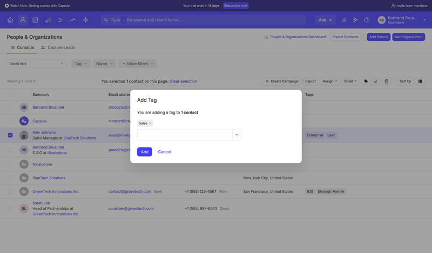This screenshot has width=432, height=253.
Task: Expand the More filters dropdown
Action: pos(138,64)
